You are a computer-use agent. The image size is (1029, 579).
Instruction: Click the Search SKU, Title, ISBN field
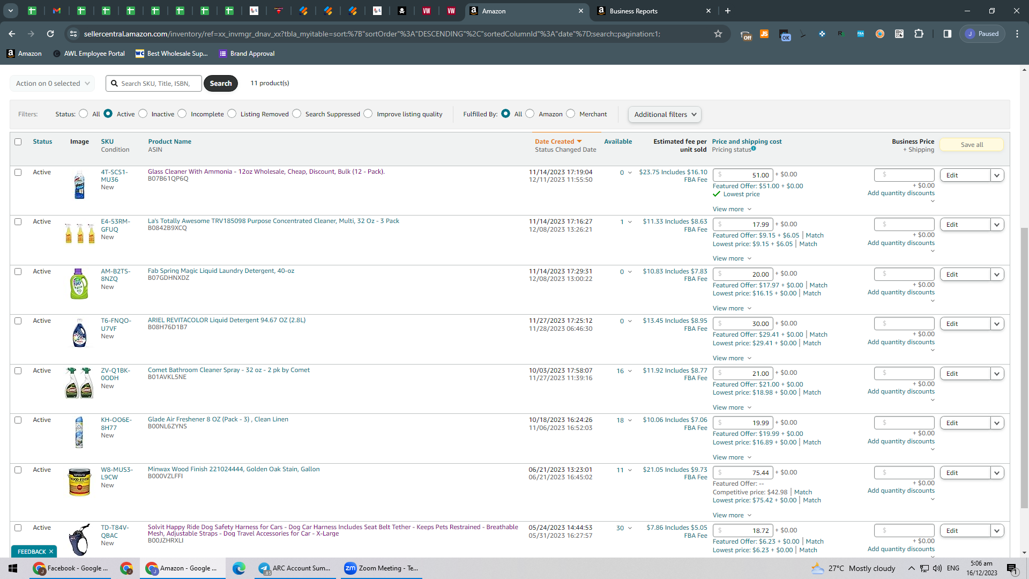click(154, 83)
